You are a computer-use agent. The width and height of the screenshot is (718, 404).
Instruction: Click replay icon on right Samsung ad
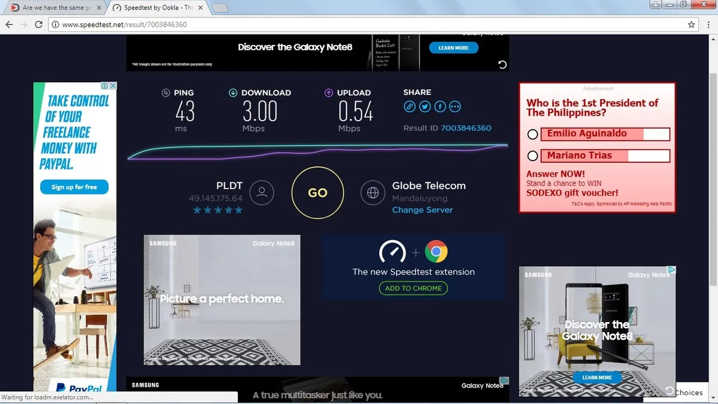tap(669, 390)
